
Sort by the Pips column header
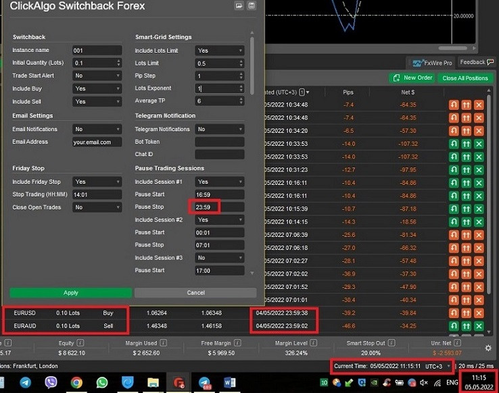(x=348, y=93)
